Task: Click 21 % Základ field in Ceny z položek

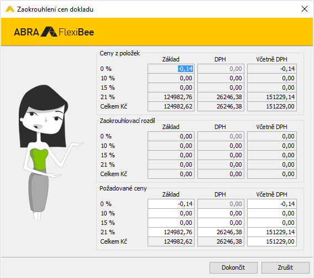Action: pos(171,97)
